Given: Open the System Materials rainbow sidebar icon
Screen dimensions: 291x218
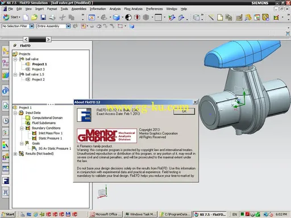Looking at the screenshot, I should [x=6, y=145].
